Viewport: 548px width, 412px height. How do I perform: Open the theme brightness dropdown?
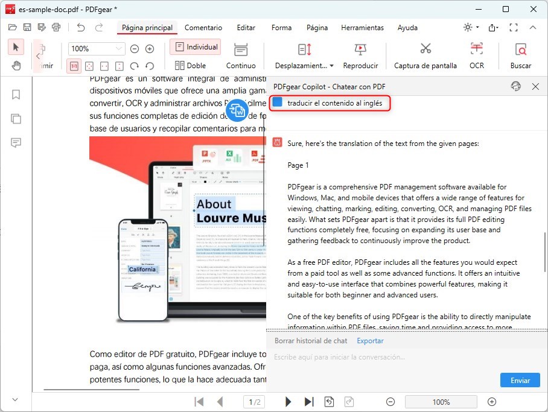[x=471, y=27]
